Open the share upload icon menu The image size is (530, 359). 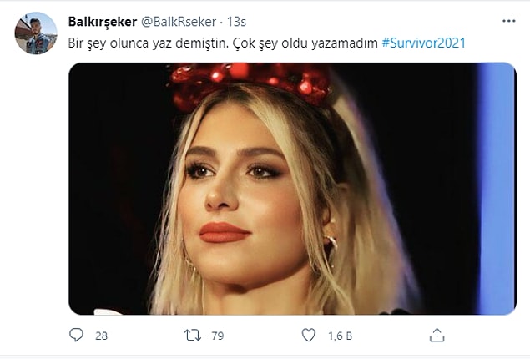pos(437,335)
